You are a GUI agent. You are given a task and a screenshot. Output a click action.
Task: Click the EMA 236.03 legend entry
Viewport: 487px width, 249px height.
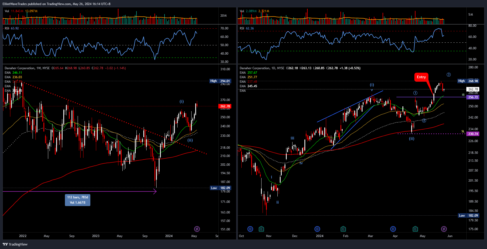coord(13,77)
